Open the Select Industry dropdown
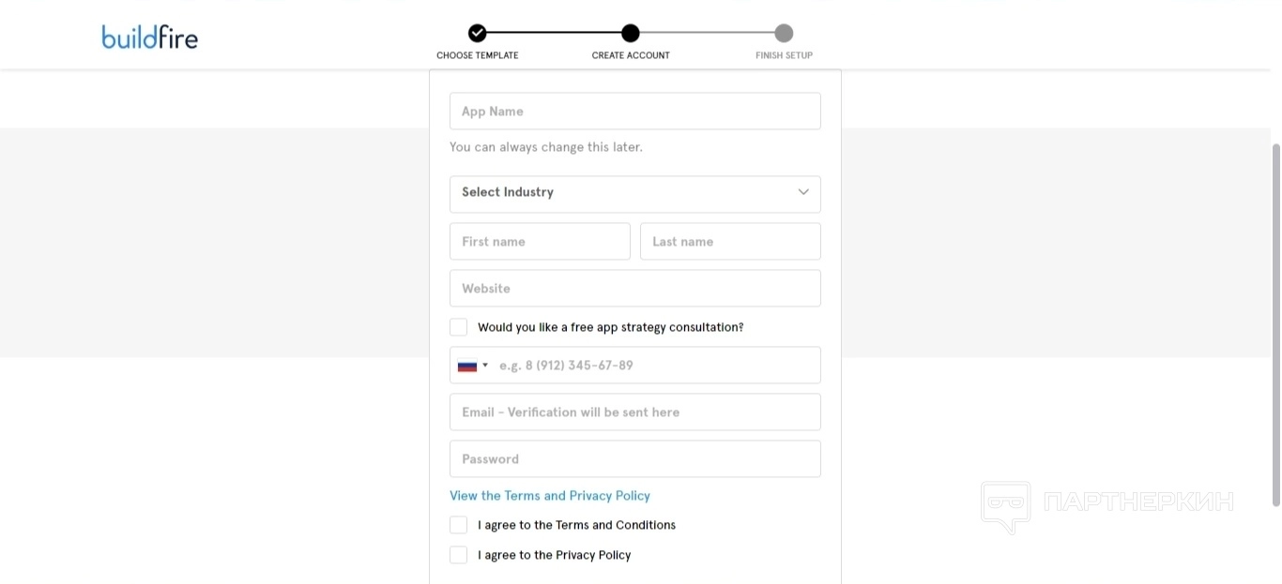 click(x=634, y=194)
